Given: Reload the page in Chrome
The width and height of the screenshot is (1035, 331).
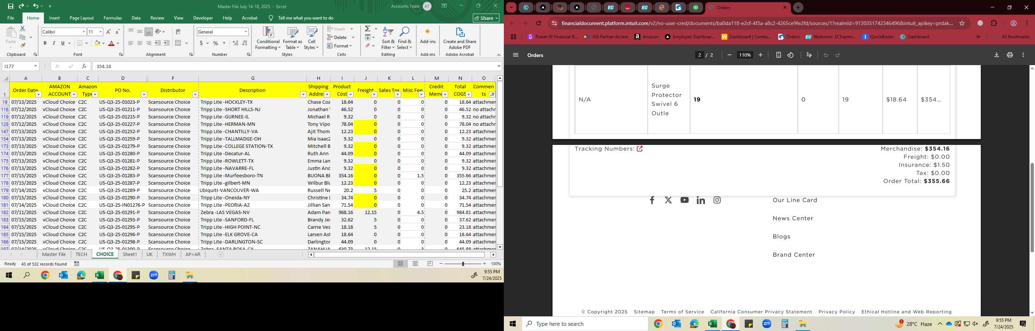Looking at the screenshot, I should point(539,23).
